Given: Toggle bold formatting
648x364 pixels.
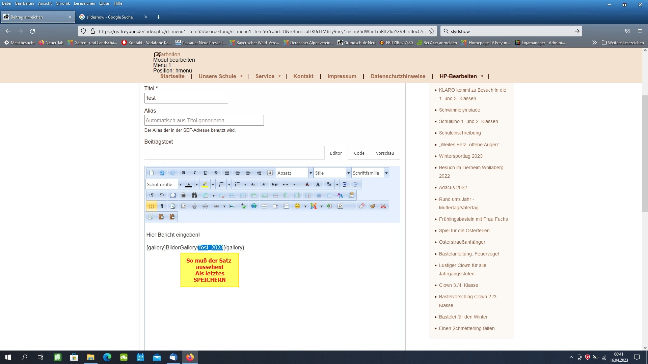Looking at the screenshot, I should 184,173.
